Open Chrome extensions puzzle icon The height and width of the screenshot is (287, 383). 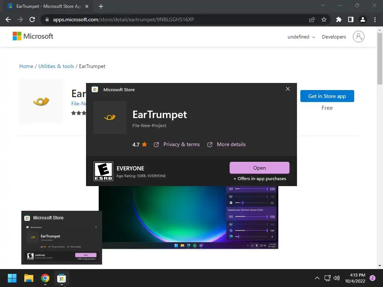[338, 19]
